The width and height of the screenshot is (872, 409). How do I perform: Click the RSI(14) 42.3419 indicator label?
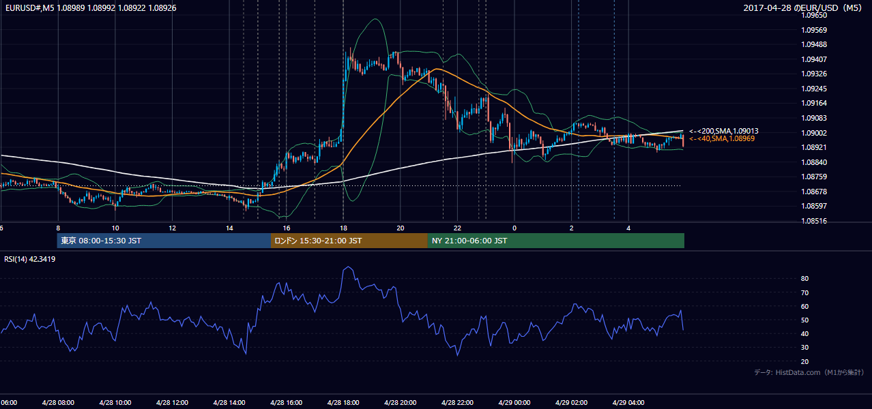[30, 259]
